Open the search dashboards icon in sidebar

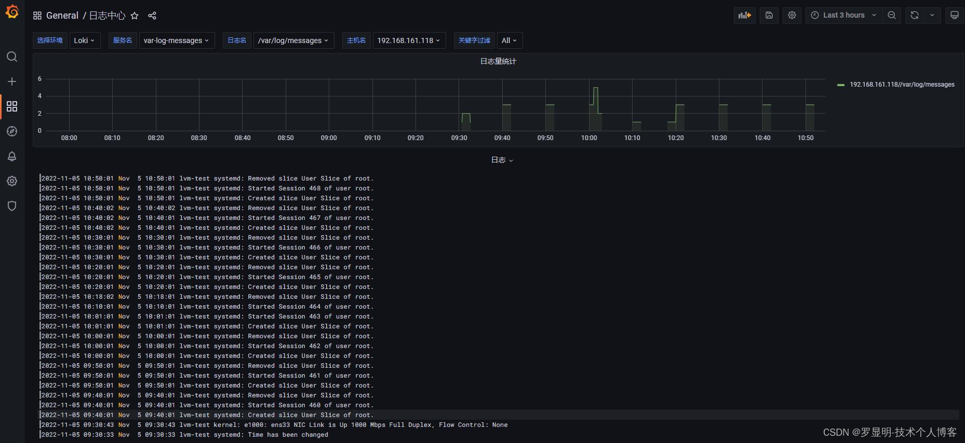[x=12, y=57]
